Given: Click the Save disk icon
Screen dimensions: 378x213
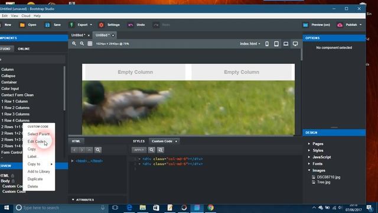Looking at the screenshot, I should coord(47,25).
